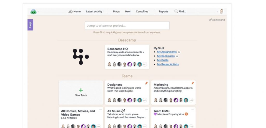Open My Bookmarks link
This screenshot has width=266, height=128.
click(166, 56)
